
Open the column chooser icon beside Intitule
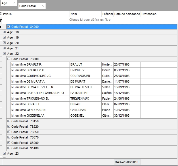point(1,14)
